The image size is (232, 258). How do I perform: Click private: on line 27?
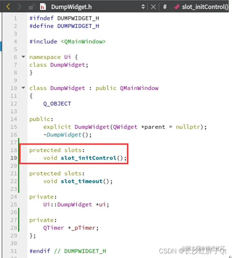[x=43, y=220]
